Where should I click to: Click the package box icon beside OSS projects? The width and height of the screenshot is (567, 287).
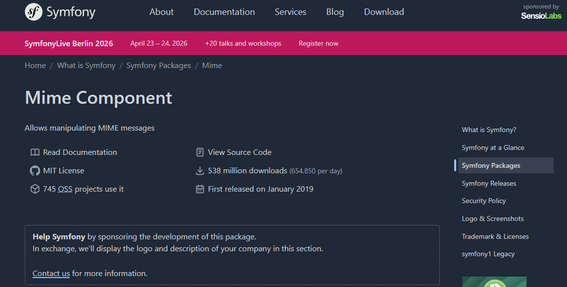[x=35, y=189]
